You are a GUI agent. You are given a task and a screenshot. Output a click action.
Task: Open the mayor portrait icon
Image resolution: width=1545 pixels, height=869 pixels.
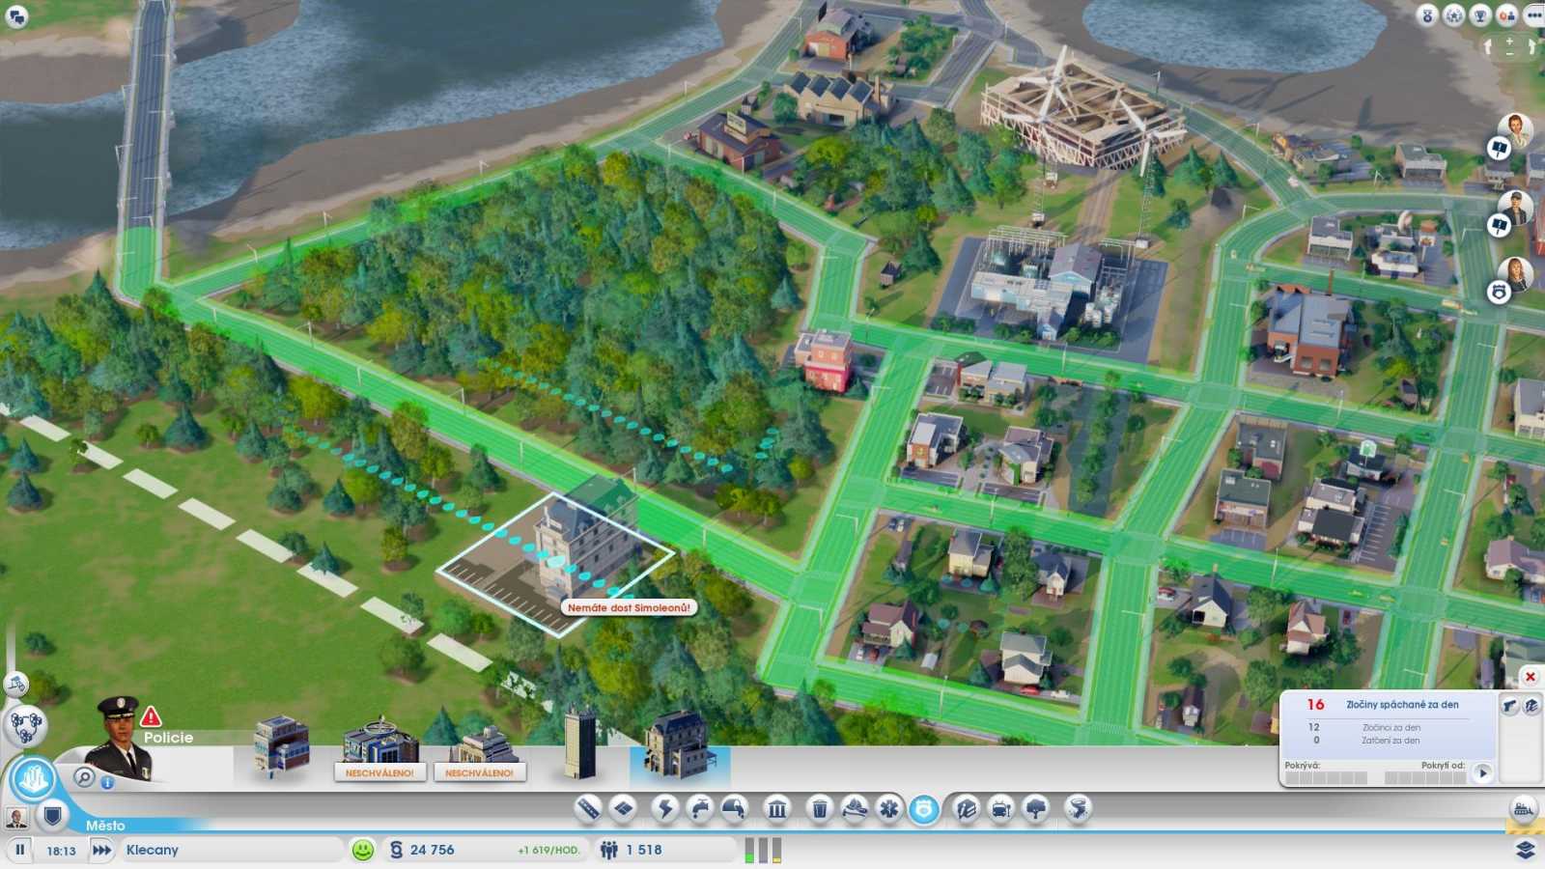(16, 818)
